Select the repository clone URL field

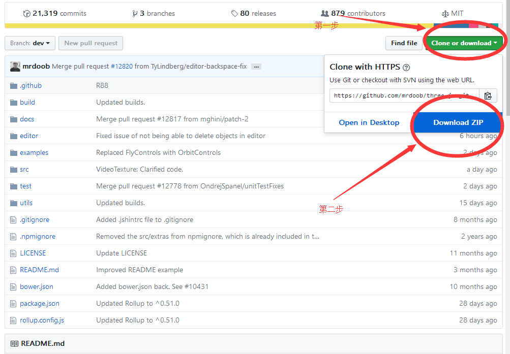[404, 95]
